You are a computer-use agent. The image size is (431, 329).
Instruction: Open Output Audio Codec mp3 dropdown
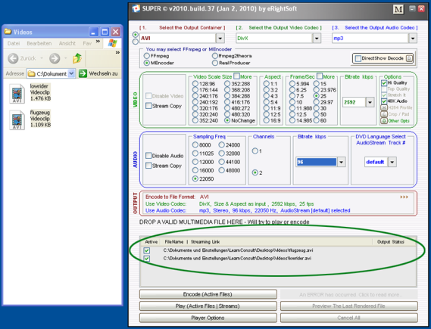[x=413, y=38]
